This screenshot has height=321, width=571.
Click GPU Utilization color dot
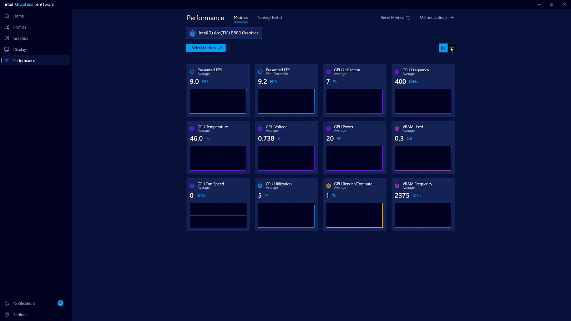coord(329,72)
